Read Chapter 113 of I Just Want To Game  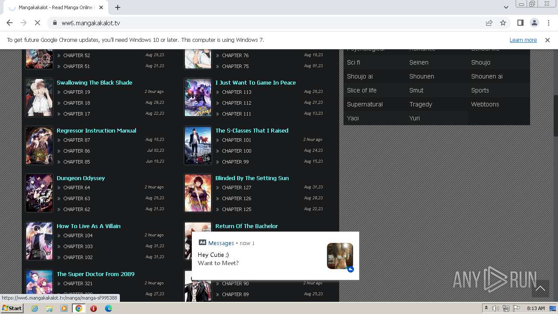click(237, 92)
